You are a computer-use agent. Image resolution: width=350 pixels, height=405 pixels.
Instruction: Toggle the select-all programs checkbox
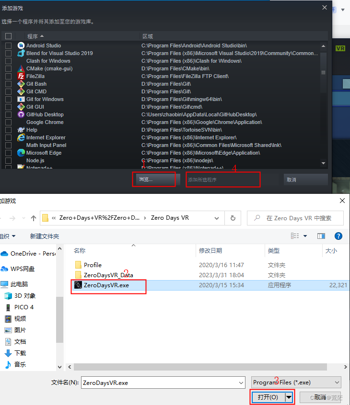[8, 36]
